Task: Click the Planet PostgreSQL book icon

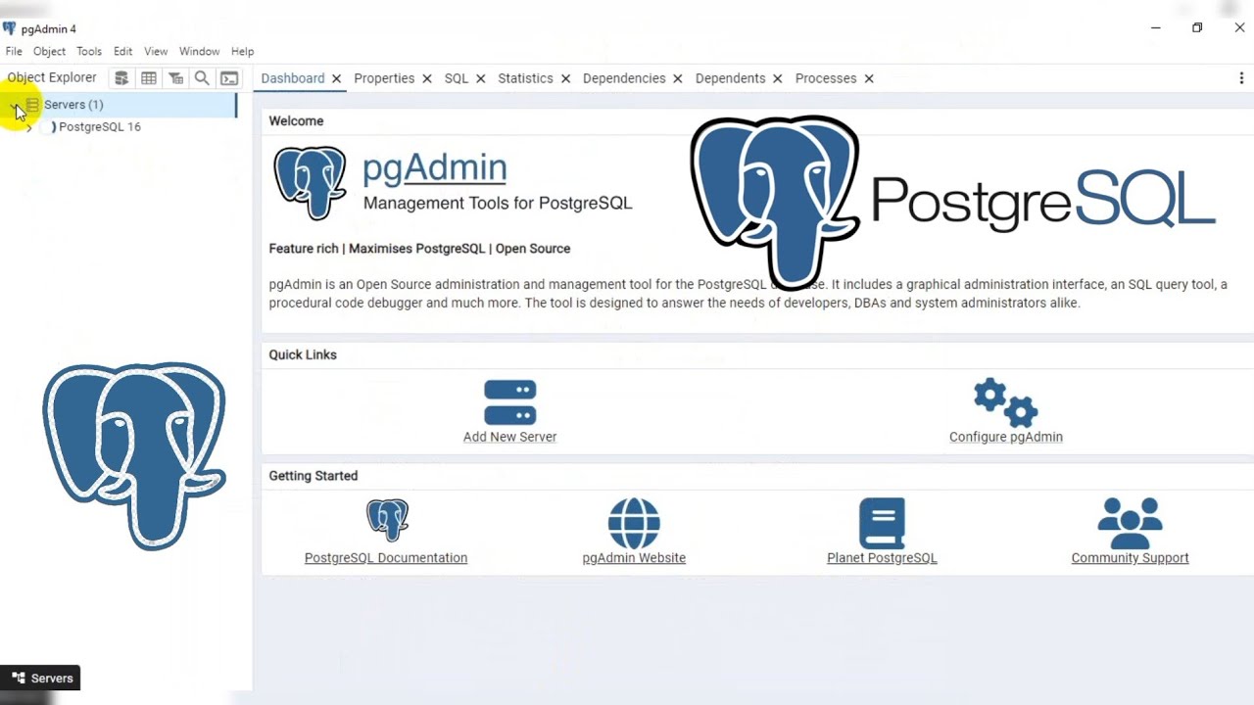Action: click(x=882, y=523)
